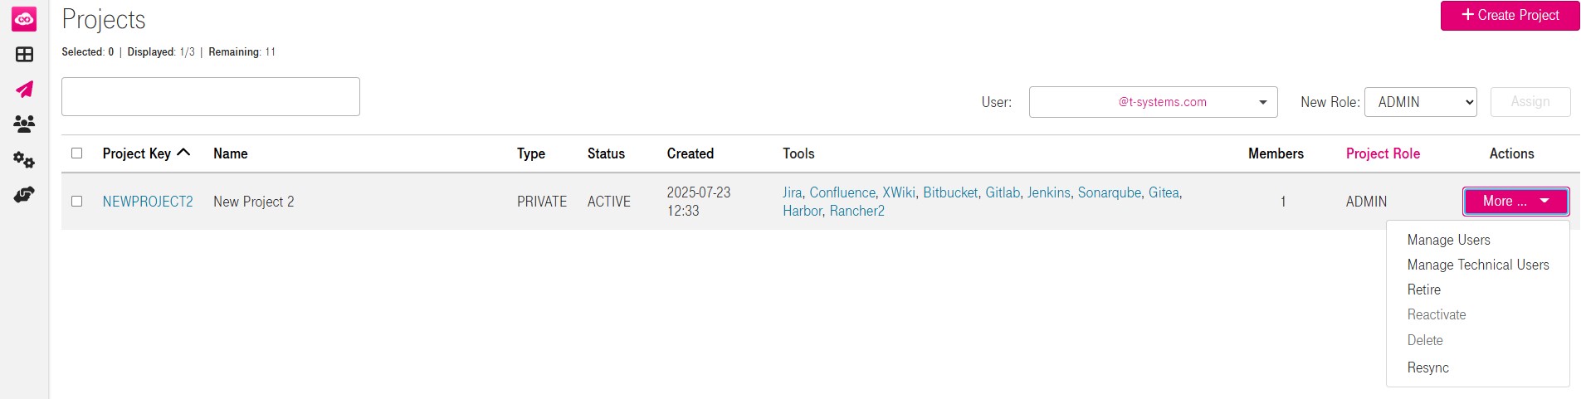Open the XWiki tool link

click(899, 192)
